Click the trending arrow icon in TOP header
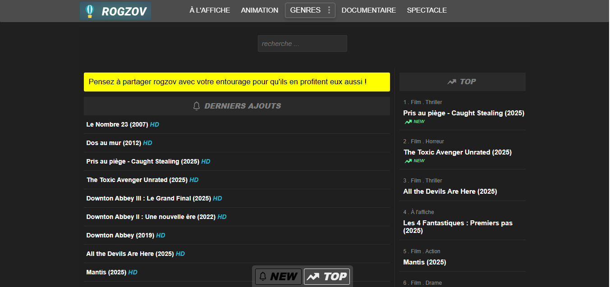Viewport: 610px width, 287px height. pyautogui.click(x=452, y=82)
